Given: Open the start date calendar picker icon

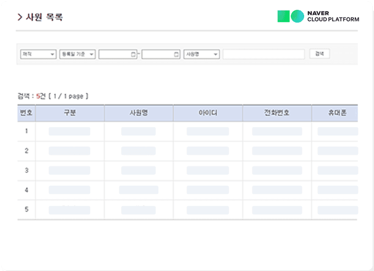Looking at the screenshot, I should tap(134, 54).
